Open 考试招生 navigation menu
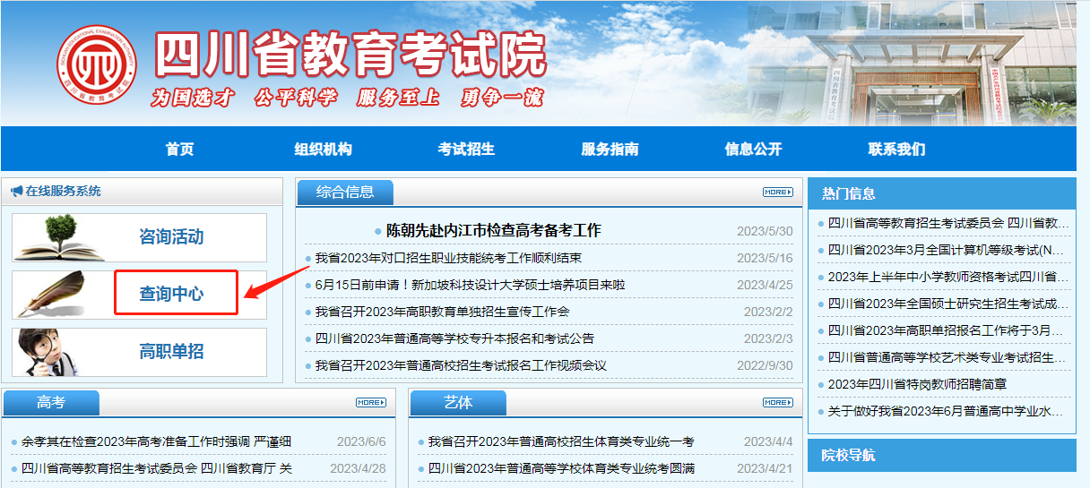 tap(466, 149)
